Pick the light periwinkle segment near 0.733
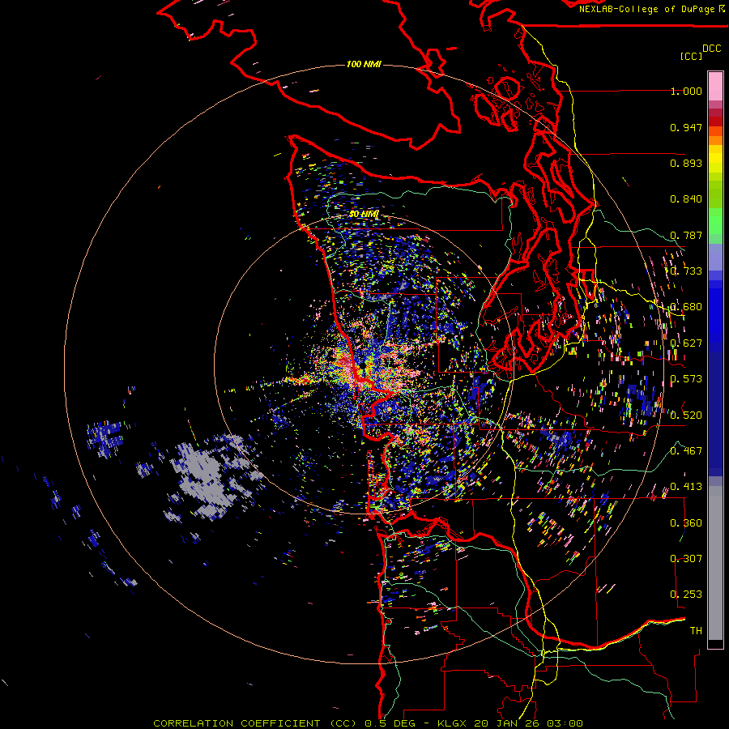 pos(715,257)
